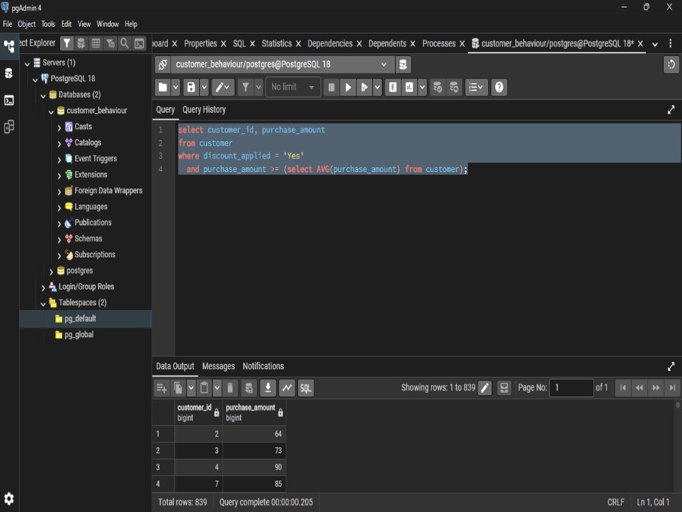Open the No limit rows dropdown
The width and height of the screenshot is (682, 512).
(x=293, y=87)
